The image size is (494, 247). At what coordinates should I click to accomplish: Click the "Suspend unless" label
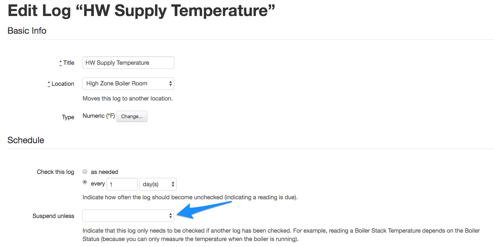(x=53, y=216)
